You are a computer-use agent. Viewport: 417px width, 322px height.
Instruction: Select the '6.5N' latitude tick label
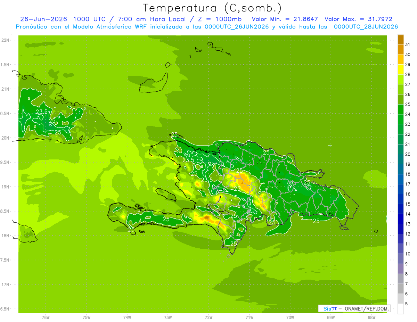(5, 309)
